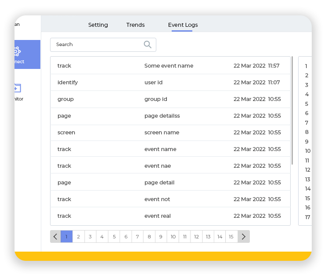Click into the Search input field
The height and width of the screenshot is (274, 328).
tap(97, 44)
